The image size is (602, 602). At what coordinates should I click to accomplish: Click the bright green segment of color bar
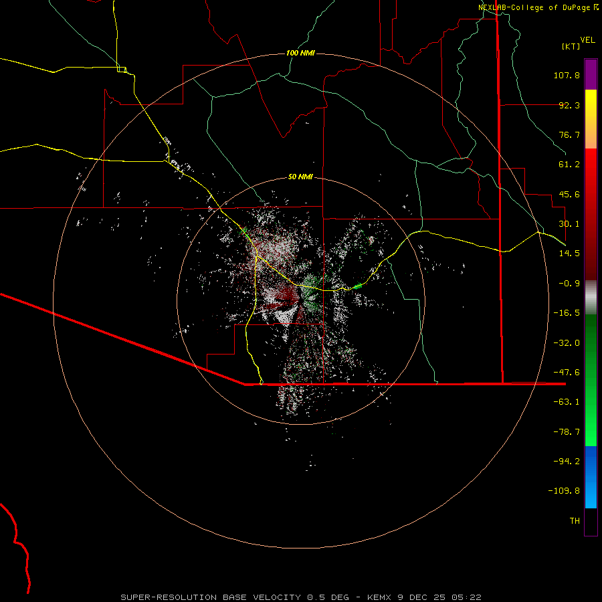pos(591,380)
